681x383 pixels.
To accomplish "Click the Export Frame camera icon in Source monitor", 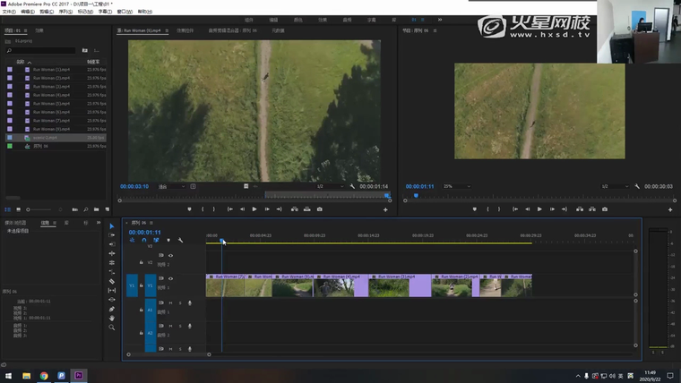I will point(320,209).
